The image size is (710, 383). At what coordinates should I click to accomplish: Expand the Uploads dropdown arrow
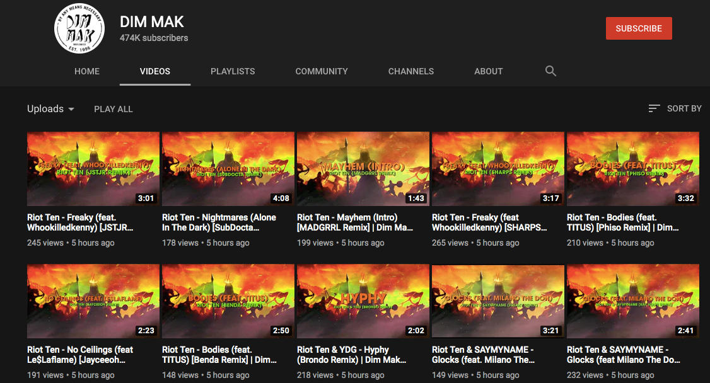[x=71, y=109]
